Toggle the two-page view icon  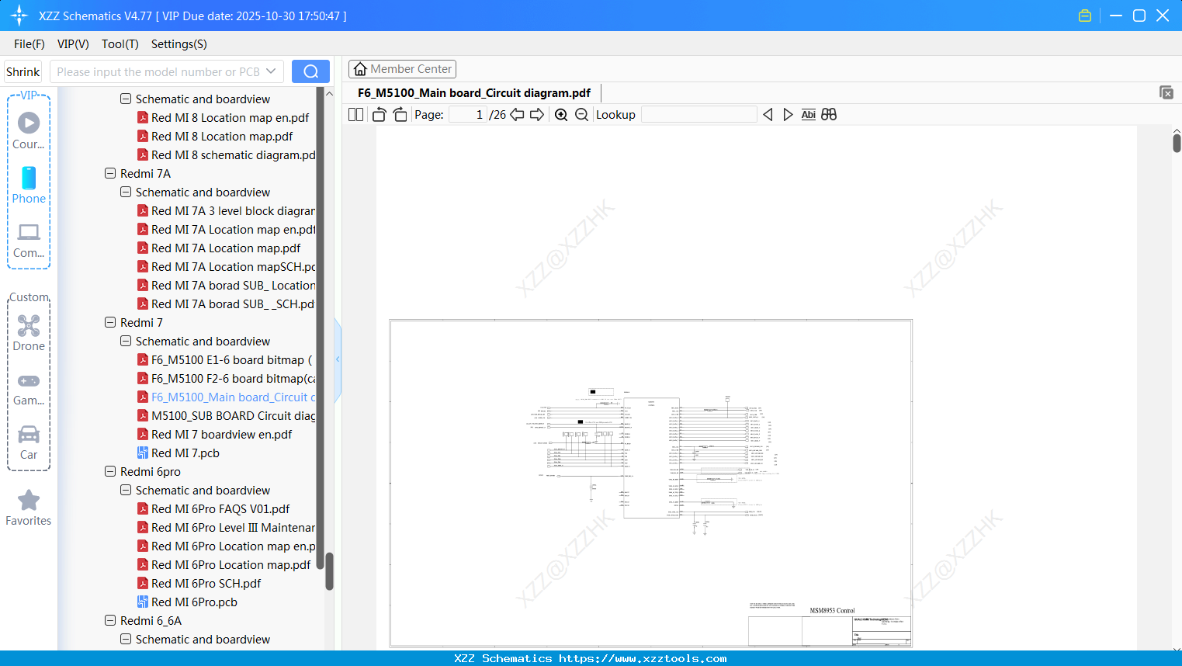(355, 114)
